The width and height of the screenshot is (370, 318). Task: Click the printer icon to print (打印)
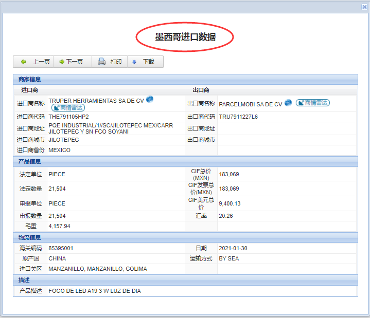102,62
